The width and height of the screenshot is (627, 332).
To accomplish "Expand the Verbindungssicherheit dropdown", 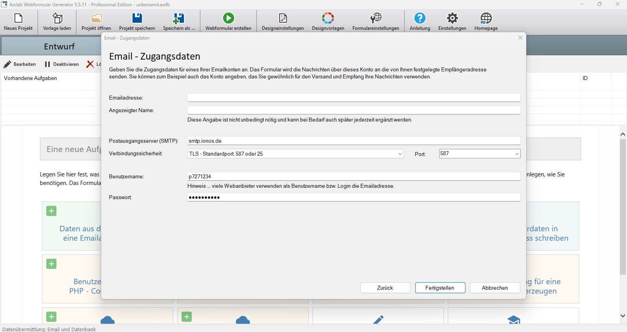I will coord(400,154).
